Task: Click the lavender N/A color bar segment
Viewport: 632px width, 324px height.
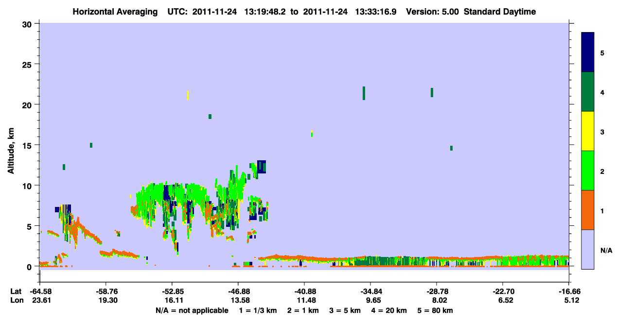Action: point(588,249)
